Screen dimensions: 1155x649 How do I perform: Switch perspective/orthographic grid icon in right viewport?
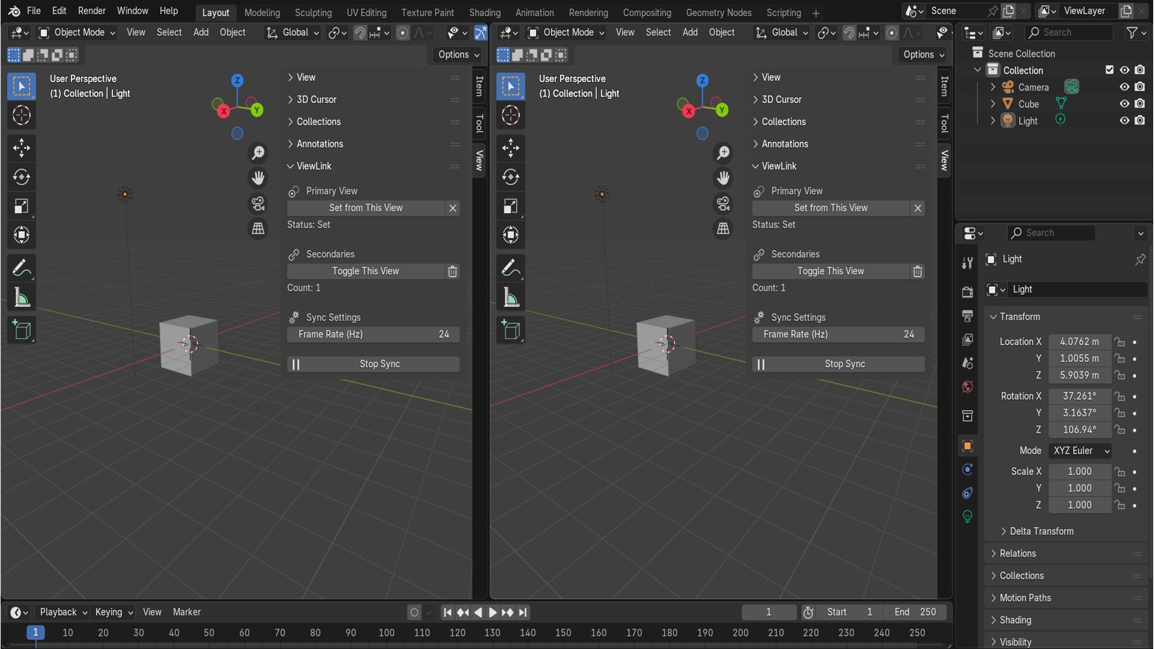click(x=723, y=228)
